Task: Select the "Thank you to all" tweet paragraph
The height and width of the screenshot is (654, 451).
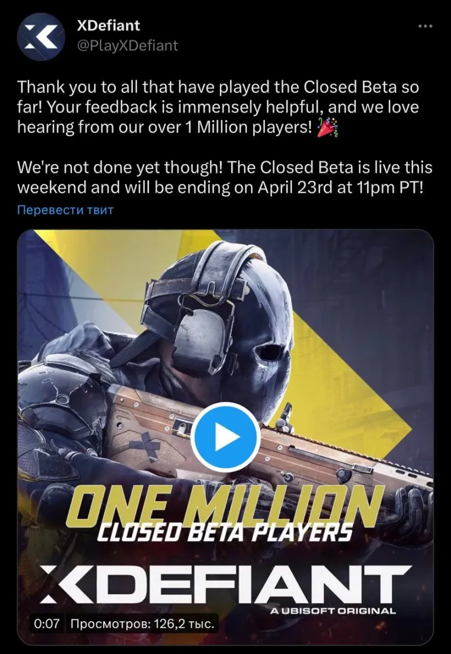Action: [x=218, y=107]
